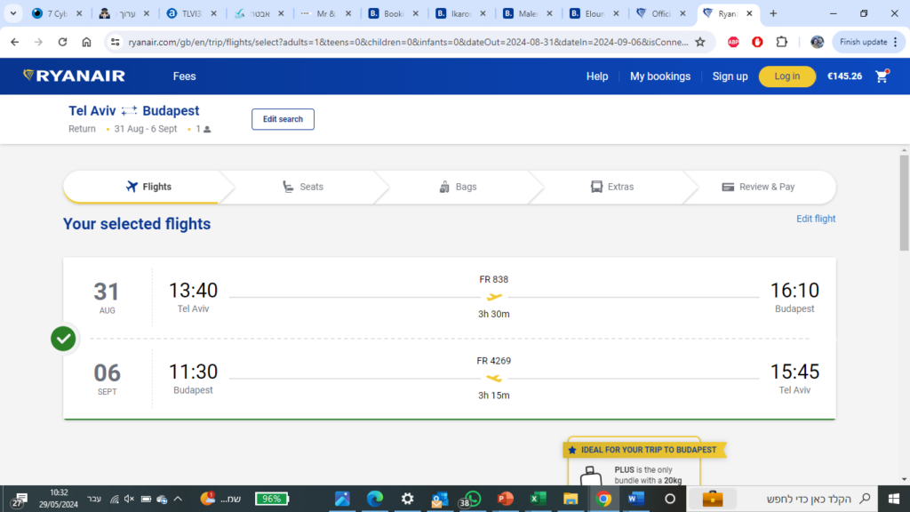Viewport: 910px width, 512px height.
Task: Click the green selected-flights checkmark
Action: click(63, 339)
